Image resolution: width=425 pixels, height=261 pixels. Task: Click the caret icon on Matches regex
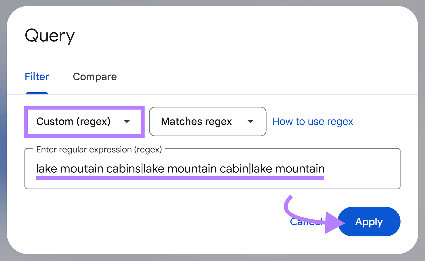tap(250, 122)
